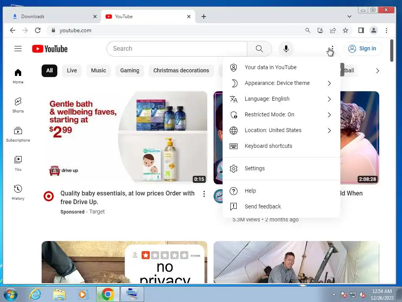The height and width of the screenshot is (302, 402).
Task: Click the Sign in button
Action: click(363, 48)
